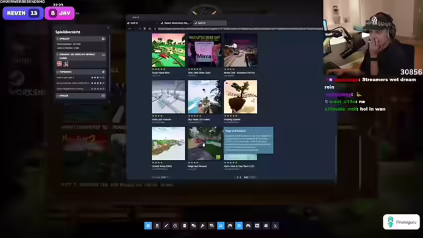423x238 pixels.
Task: Open the achievements ribbon icon in overlay toolbar
Action: pyautogui.click(x=157, y=225)
